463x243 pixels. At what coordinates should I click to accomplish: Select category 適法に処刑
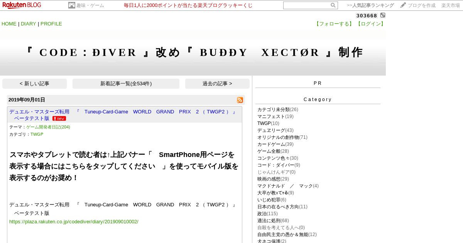coord(269,221)
